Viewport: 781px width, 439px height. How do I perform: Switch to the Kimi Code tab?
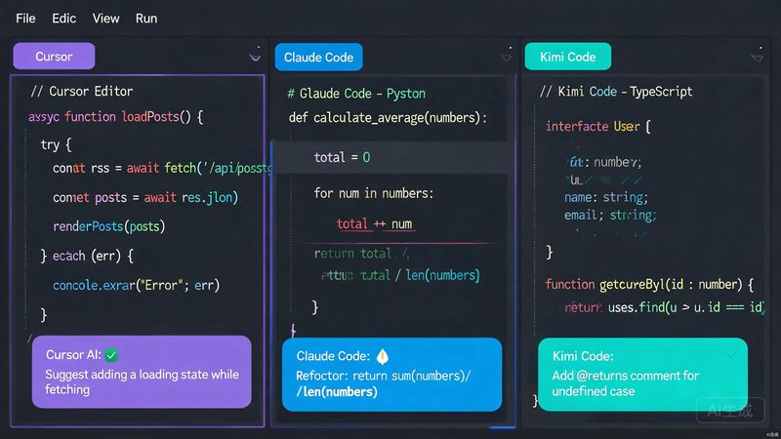pyautogui.click(x=568, y=57)
